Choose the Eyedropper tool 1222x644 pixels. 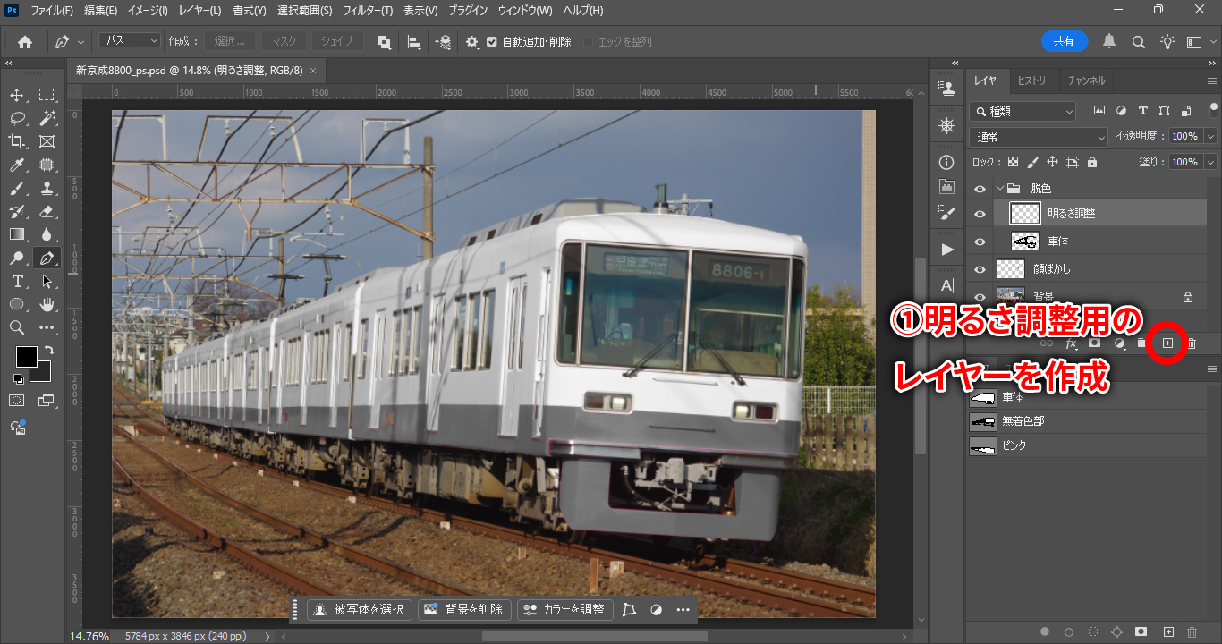click(x=17, y=165)
